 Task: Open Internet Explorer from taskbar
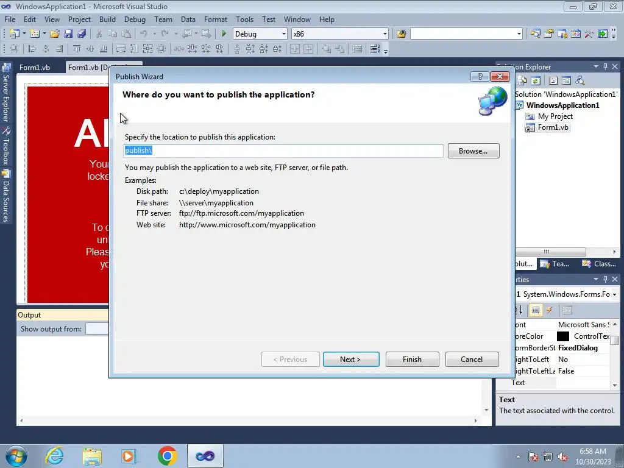tap(54, 456)
